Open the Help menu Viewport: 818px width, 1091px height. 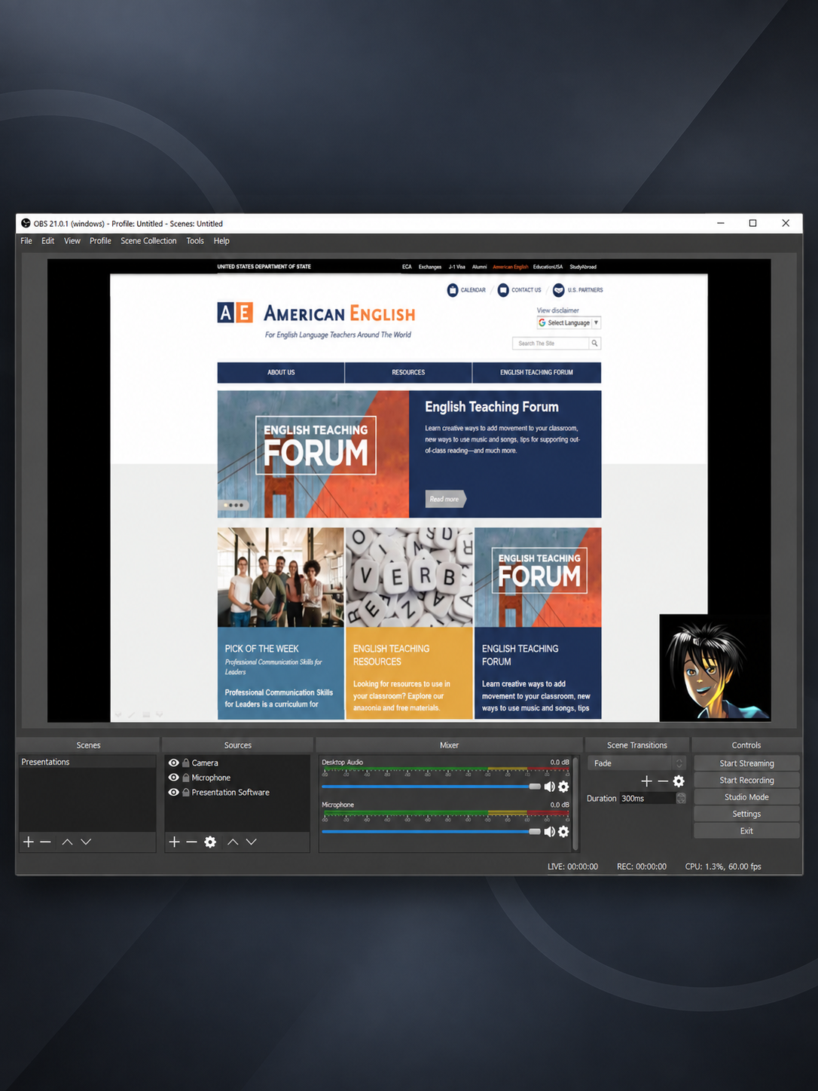tap(221, 241)
